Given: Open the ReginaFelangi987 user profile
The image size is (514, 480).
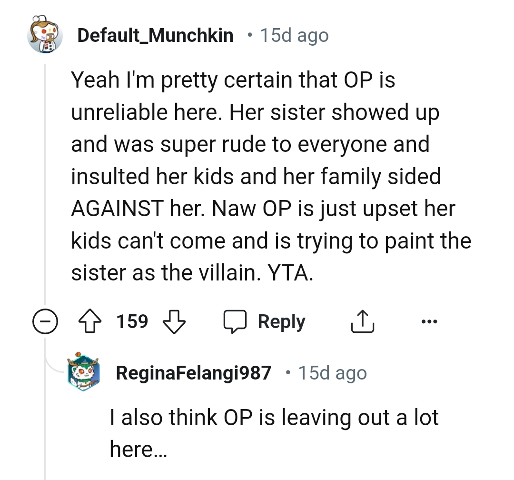Looking at the screenshot, I should (x=194, y=373).
